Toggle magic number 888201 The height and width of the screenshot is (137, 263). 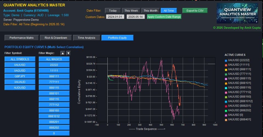coord(54,122)
